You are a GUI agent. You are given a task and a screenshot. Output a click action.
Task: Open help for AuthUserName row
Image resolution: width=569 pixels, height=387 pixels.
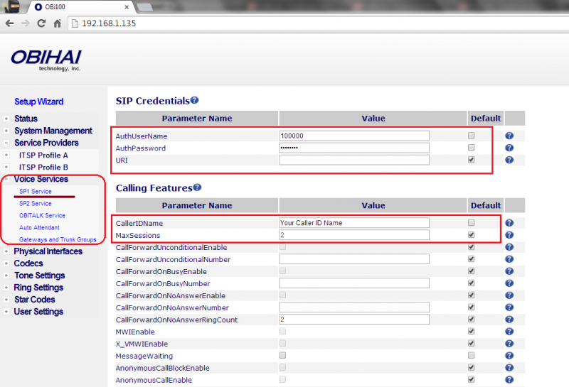(509, 136)
